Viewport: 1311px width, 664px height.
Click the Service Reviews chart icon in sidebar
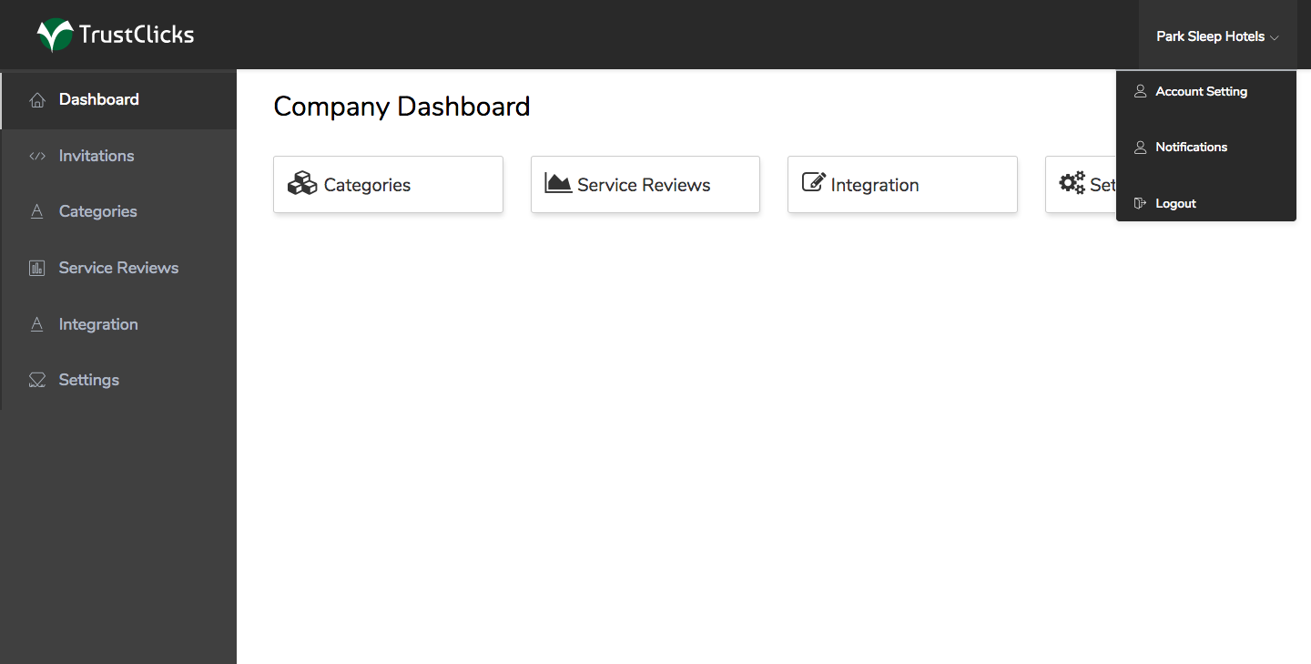[x=37, y=268]
